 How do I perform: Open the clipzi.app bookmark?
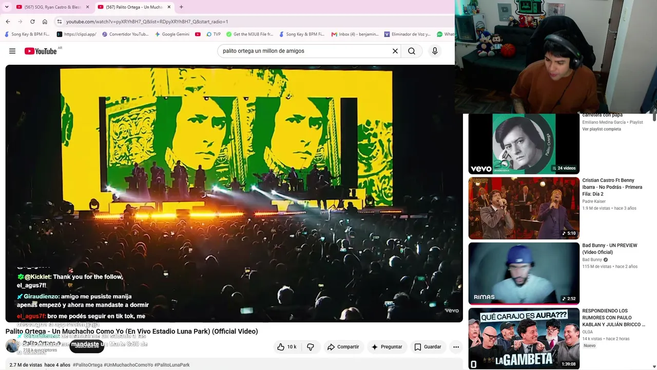click(x=76, y=34)
